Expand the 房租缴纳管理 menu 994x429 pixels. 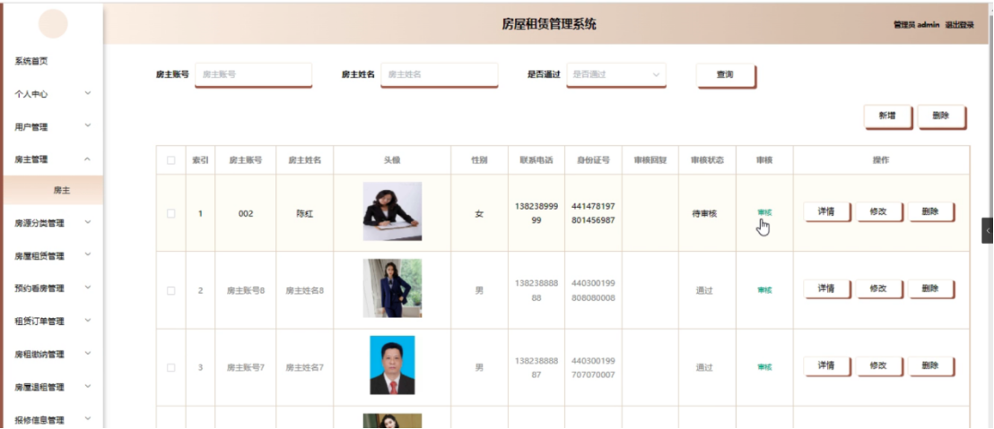[53, 354]
